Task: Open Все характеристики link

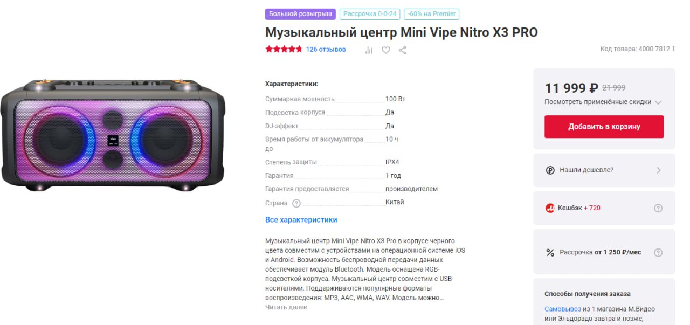Action: click(301, 220)
